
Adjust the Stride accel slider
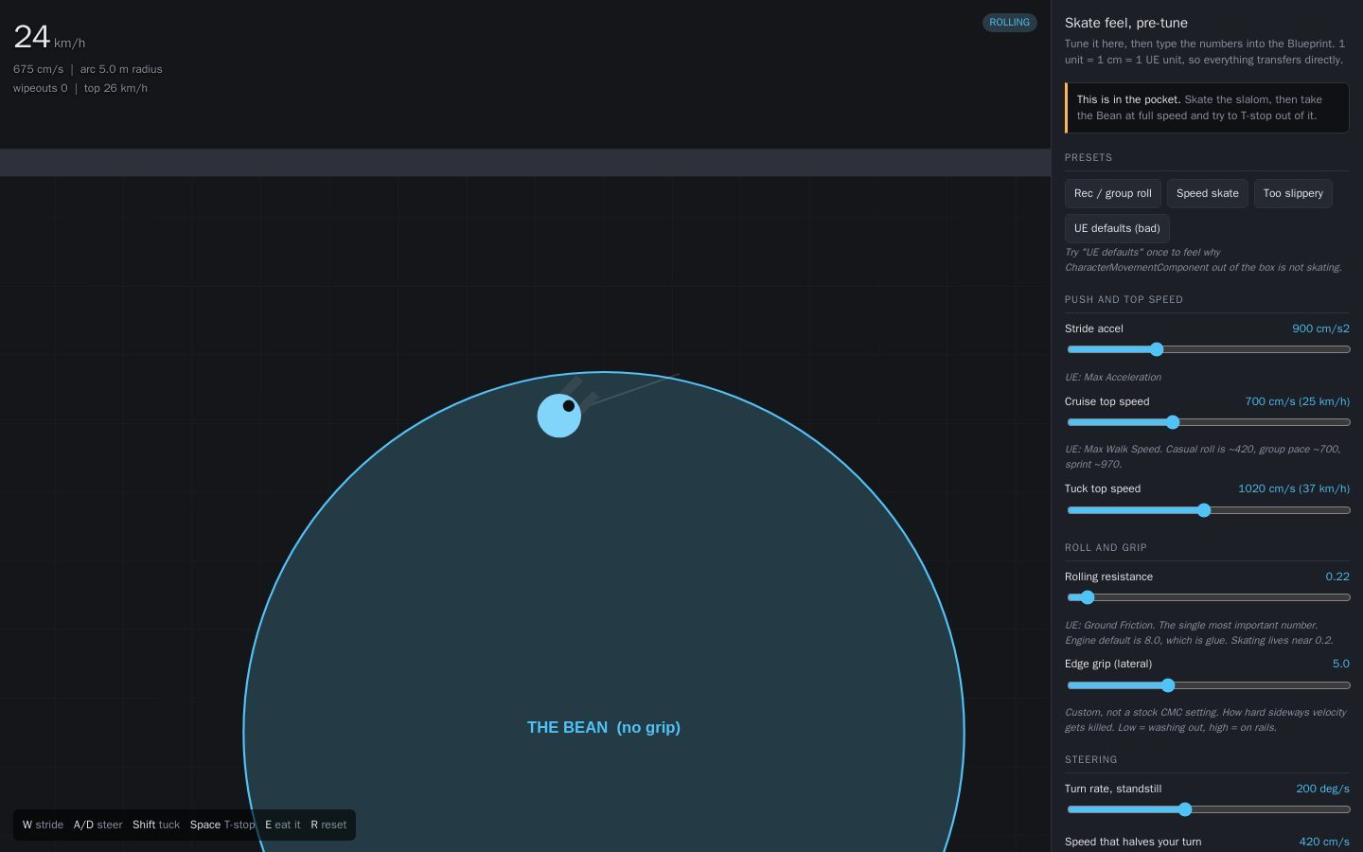[x=1208, y=349]
